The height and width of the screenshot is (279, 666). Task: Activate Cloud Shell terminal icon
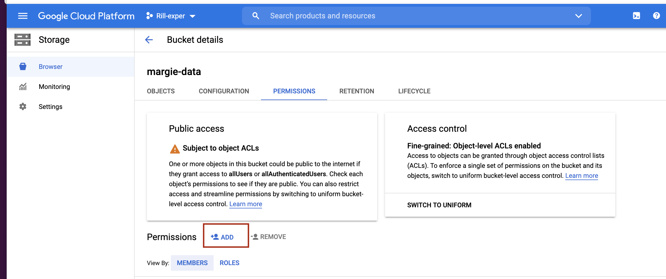(x=636, y=16)
